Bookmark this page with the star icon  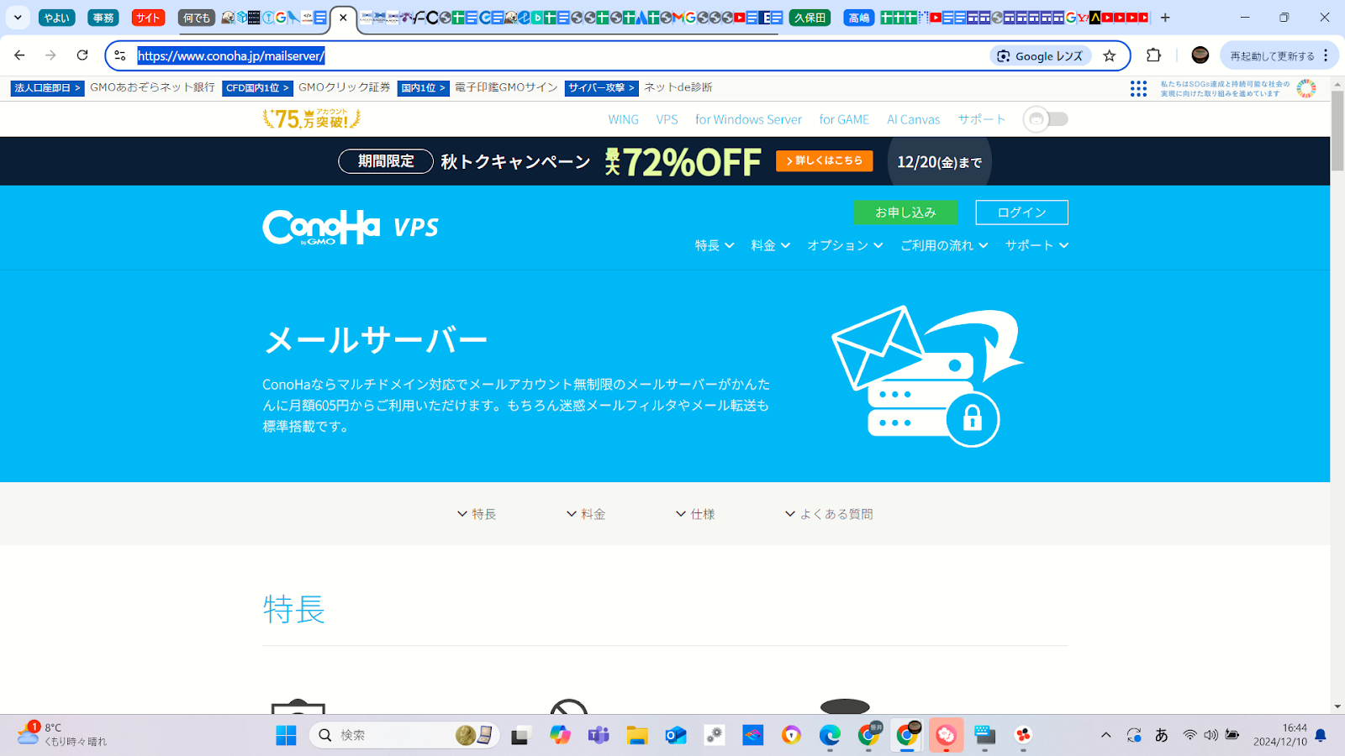pos(1110,55)
